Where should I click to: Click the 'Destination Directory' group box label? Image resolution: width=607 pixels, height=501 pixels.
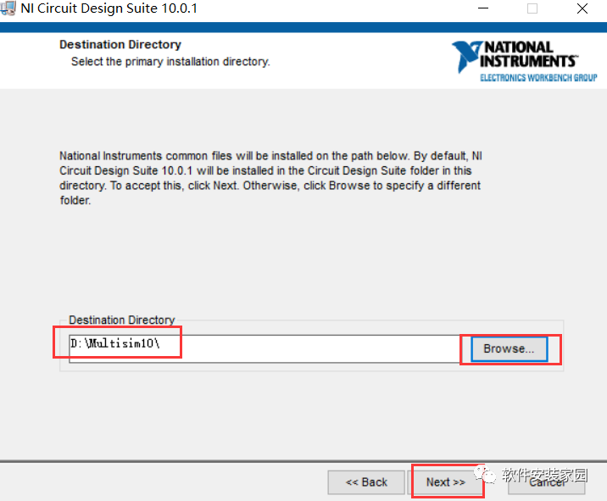tap(122, 320)
